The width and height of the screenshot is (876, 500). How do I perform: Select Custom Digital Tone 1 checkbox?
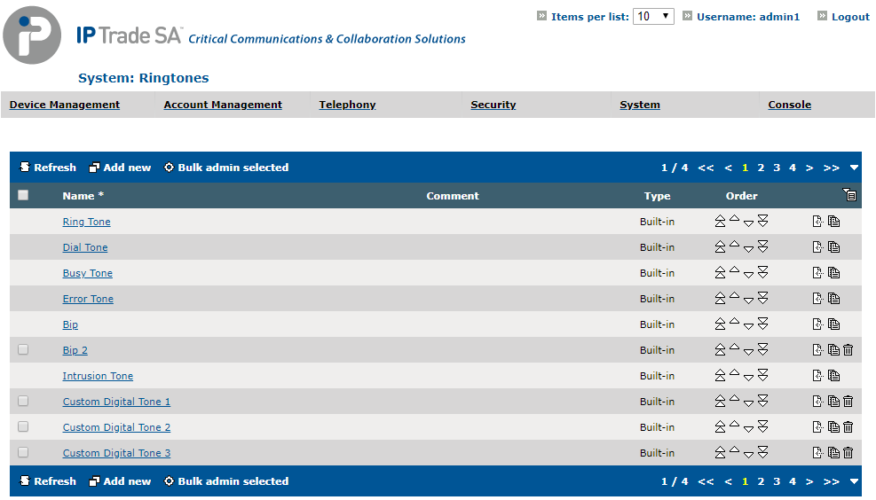pyautogui.click(x=23, y=401)
